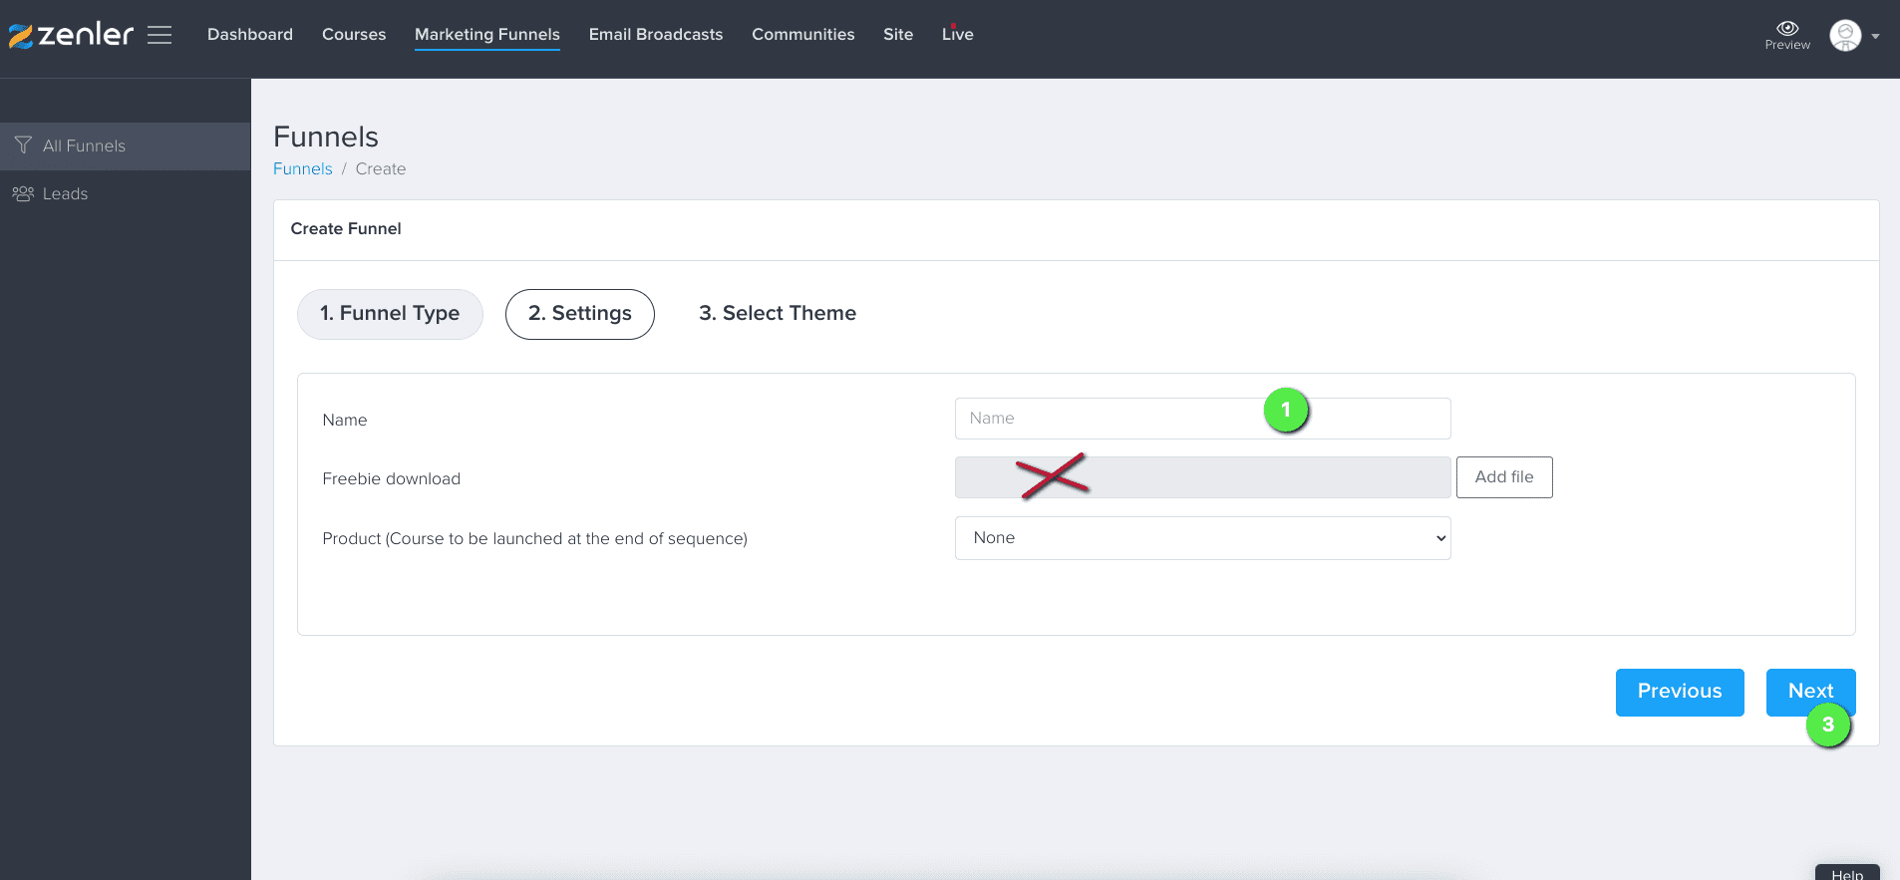Image resolution: width=1900 pixels, height=880 pixels.
Task: Focus the funnel Name input field
Action: [x=1107, y=419]
